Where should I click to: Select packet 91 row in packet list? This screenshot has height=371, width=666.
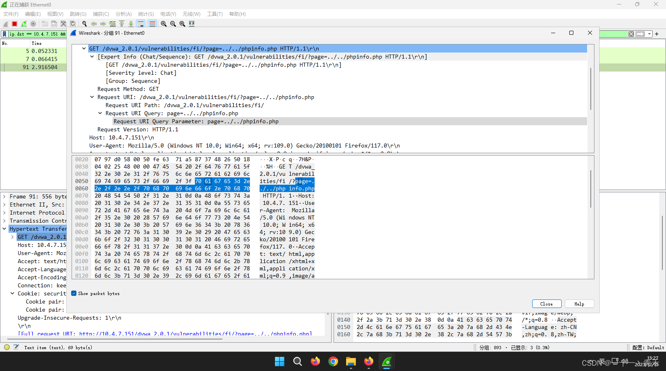click(34, 67)
